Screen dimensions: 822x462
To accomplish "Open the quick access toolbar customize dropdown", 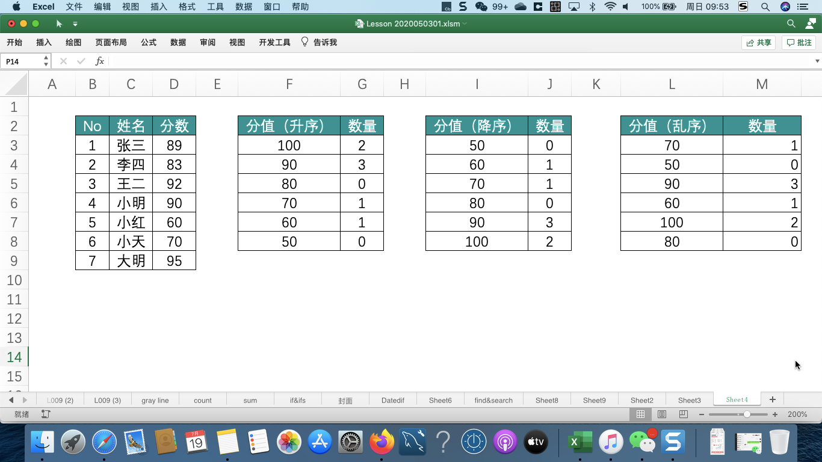I will point(75,24).
